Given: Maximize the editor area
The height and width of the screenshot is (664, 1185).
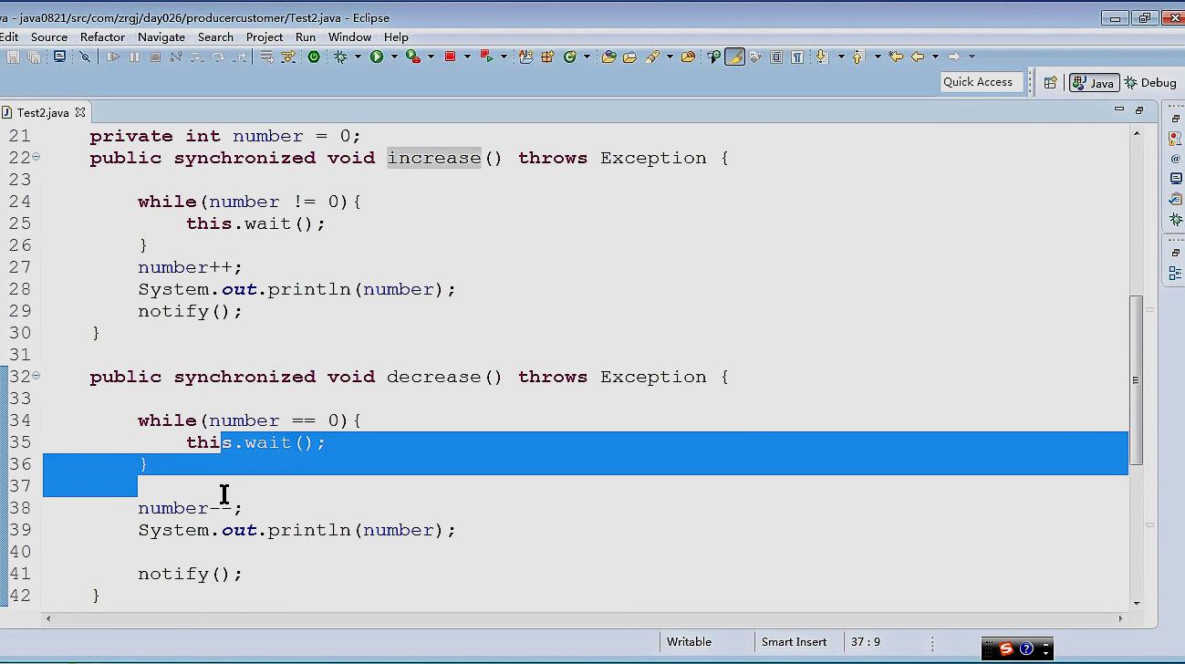Looking at the screenshot, I should coord(1139,109).
